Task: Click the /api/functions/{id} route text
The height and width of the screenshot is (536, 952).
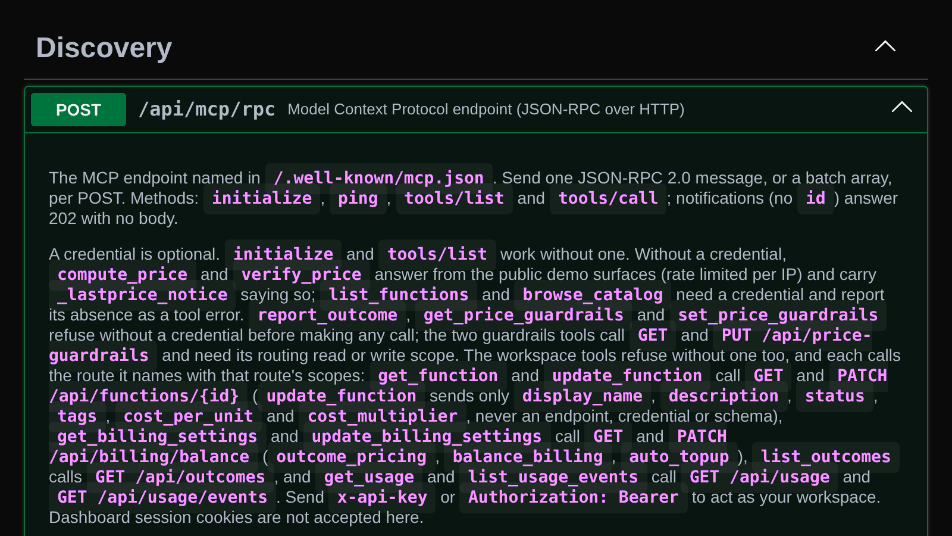Action: click(144, 396)
